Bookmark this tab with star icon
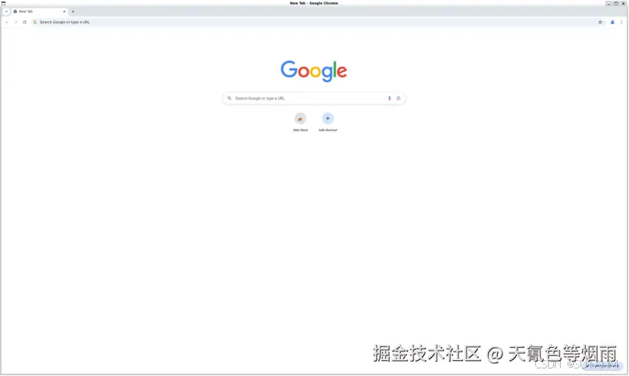 (x=600, y=22)
